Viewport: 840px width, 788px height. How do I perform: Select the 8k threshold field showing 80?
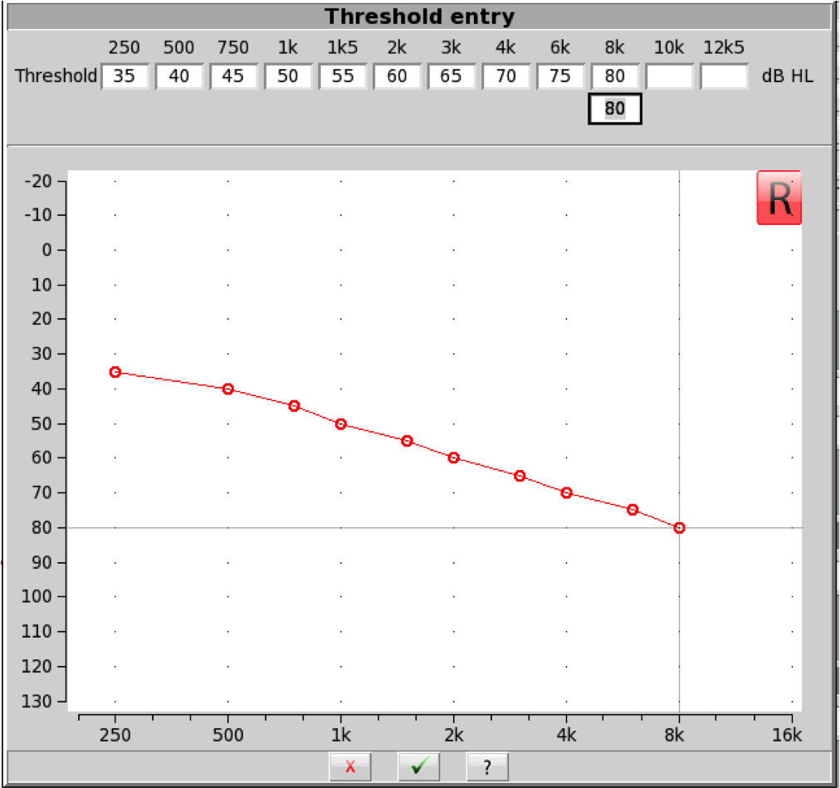coord(615,76)
